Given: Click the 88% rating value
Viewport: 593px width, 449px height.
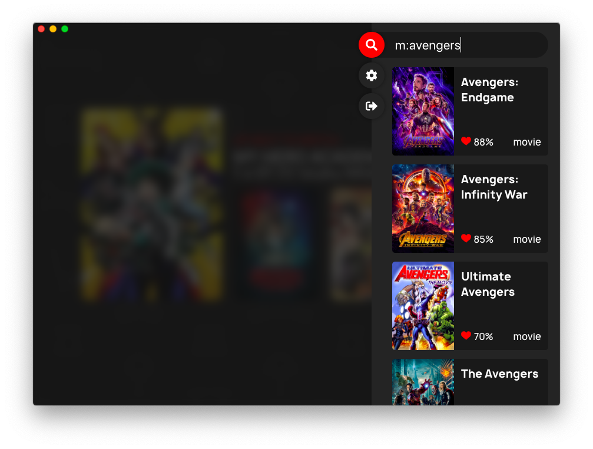Looking at the screenshot, I should [483, 142].
